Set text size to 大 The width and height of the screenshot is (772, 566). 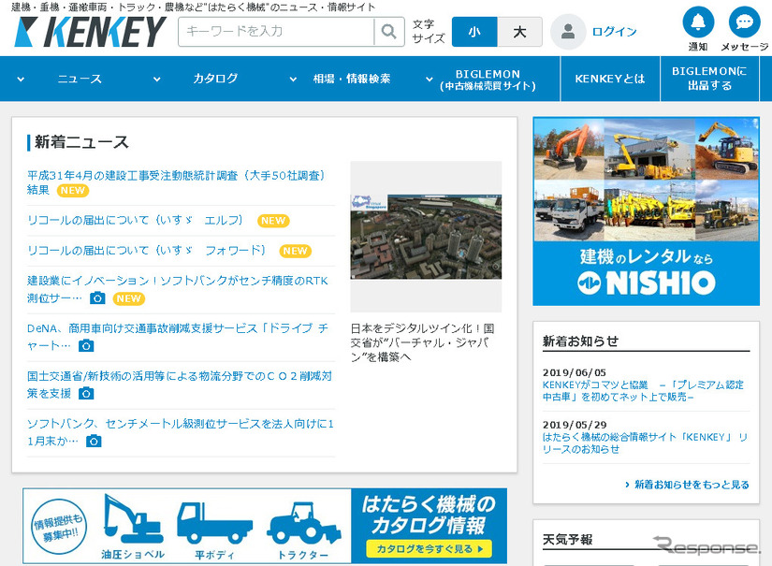(x=519, y=32)
